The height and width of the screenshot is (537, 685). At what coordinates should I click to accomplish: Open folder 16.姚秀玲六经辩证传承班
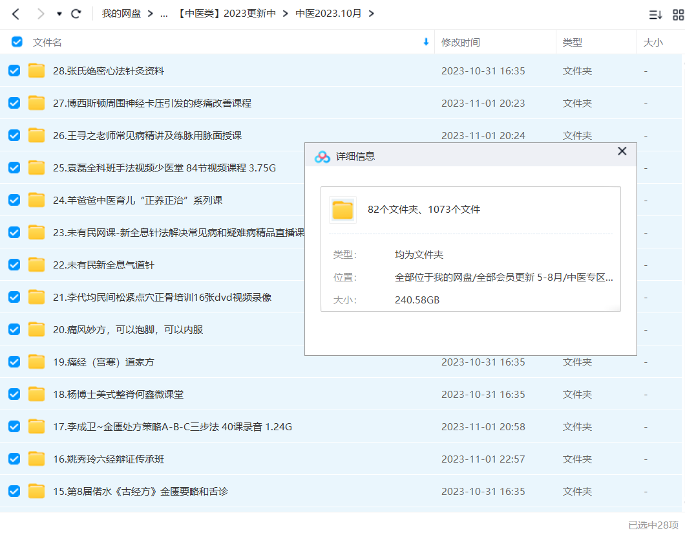(x=109, y=459)
